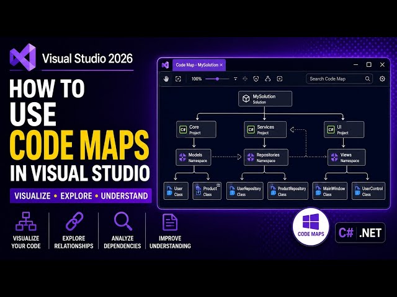Click the MySolution cube icon

coord(246,98)
